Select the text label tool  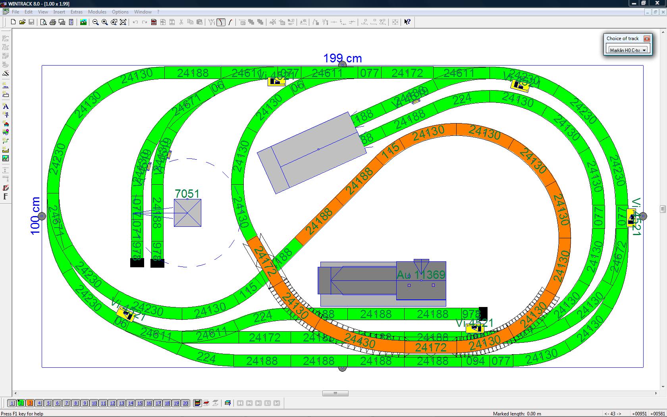coord(6,106)
